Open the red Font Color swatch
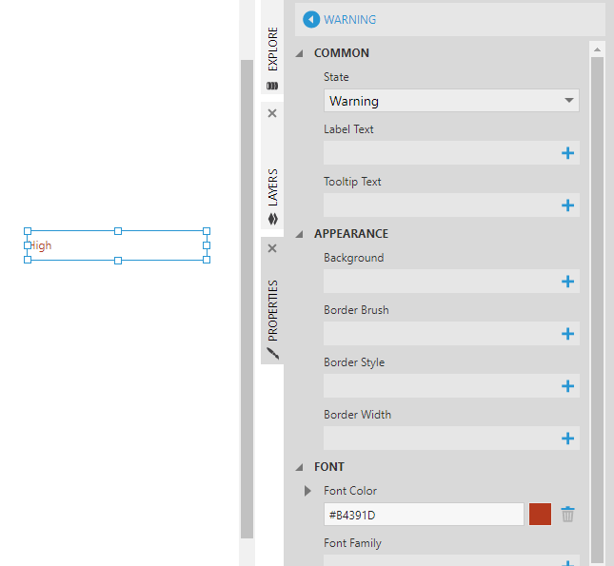 coord(540,515)
